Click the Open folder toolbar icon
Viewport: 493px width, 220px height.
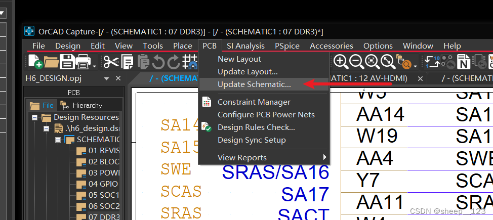click(x=51, y=62)
